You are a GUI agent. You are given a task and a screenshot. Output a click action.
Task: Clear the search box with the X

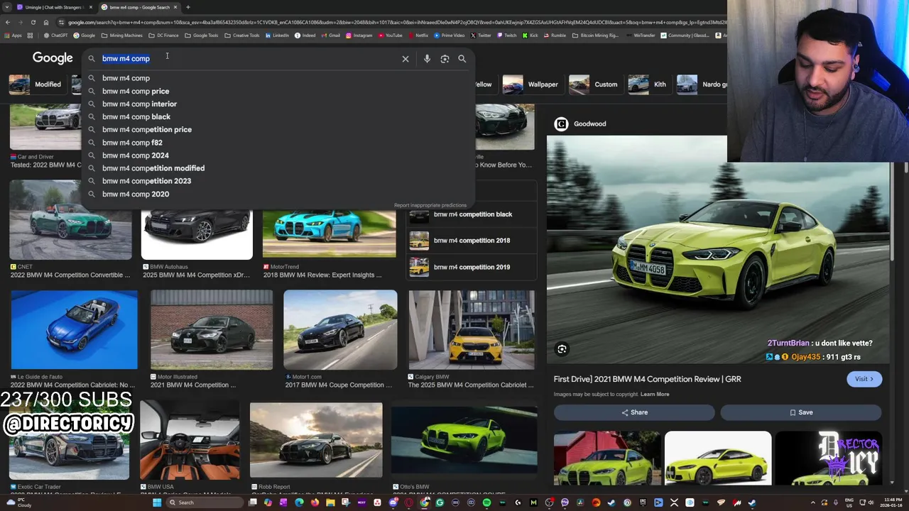[405, 59]
